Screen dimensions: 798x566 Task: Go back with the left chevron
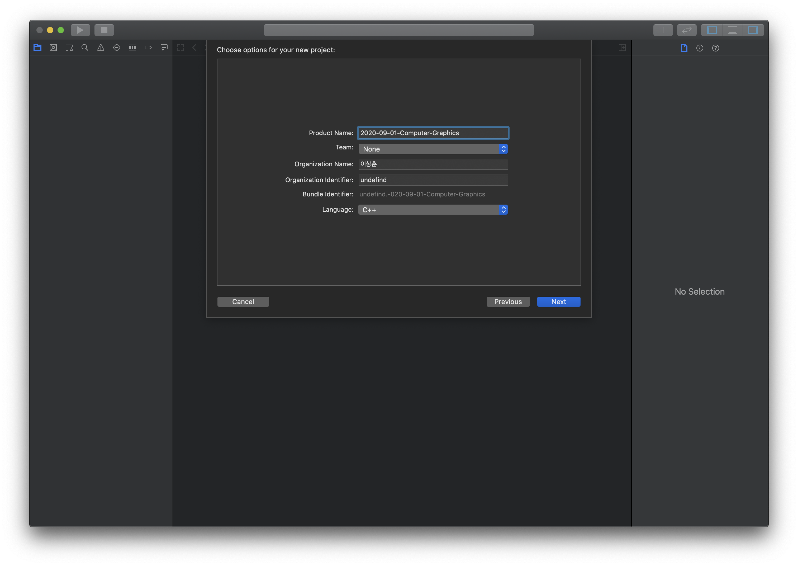point(194,48)
